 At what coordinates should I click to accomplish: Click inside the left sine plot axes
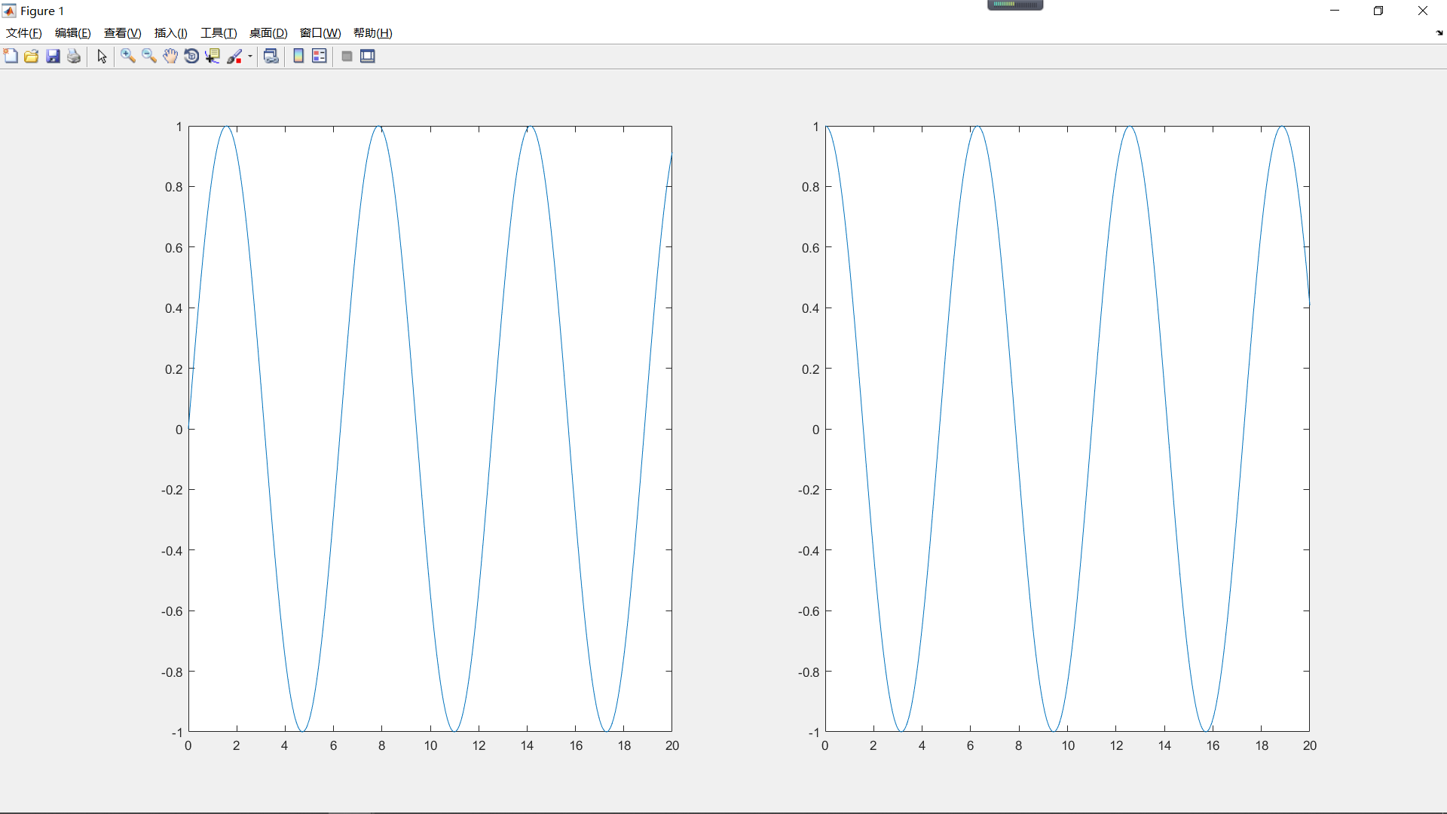click(x=430, y=428)
